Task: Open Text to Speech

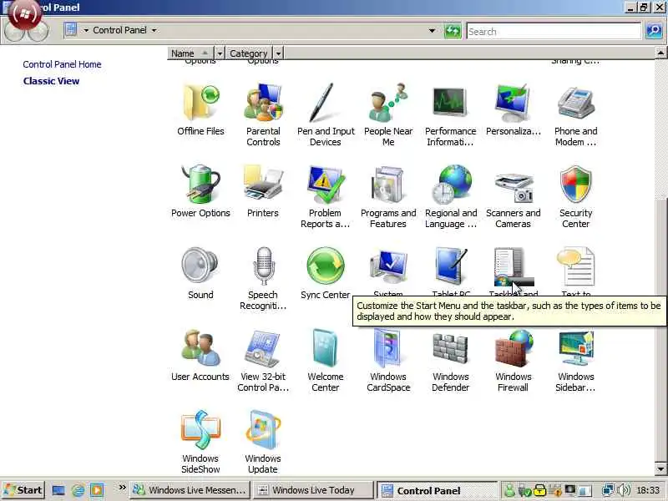Action: (575, 272)
